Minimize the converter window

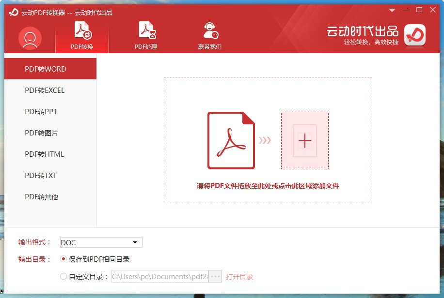click(406, 10)
